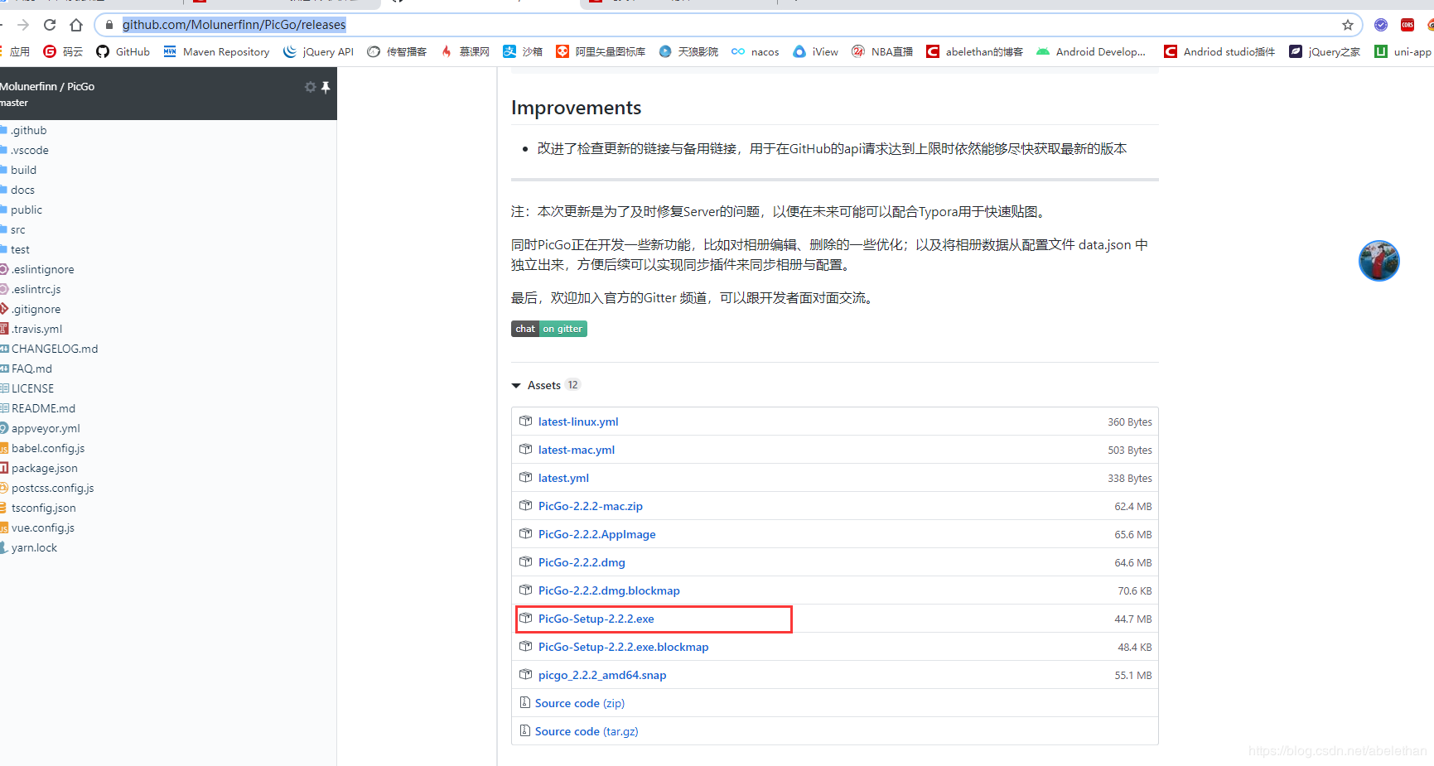The width and height of the screenshot is (1434, 766).
Task: Collapse the Assets section triangle
Action: coord(516,385)
